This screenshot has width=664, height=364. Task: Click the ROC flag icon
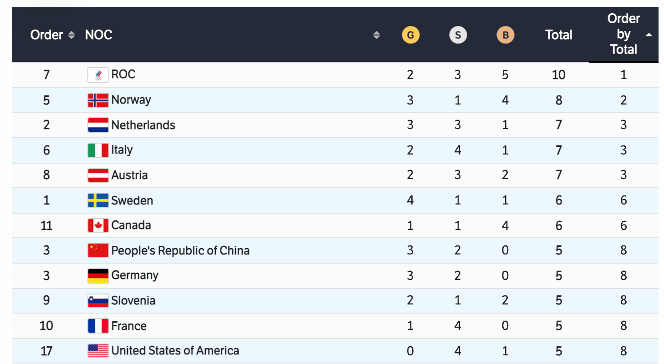point(98,75)
